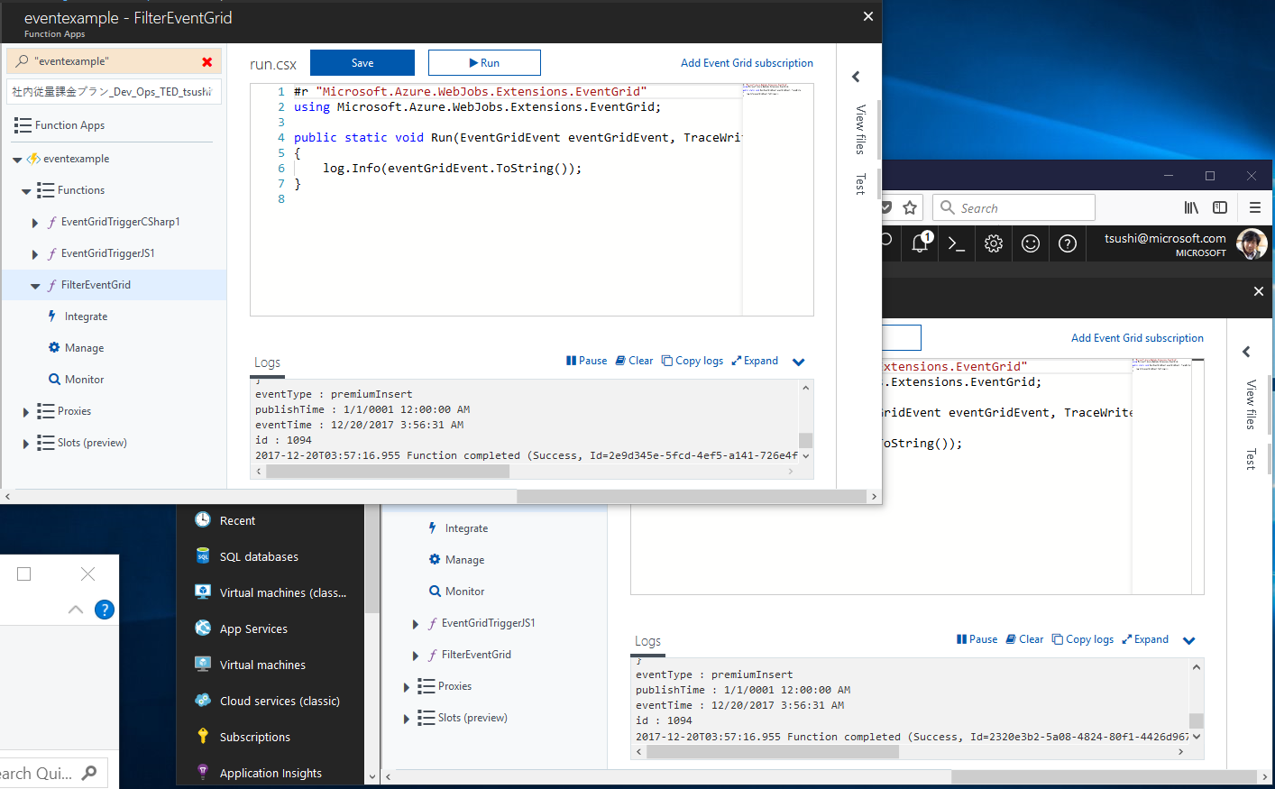The height and width of the screenshot is (789, 1275).
Task: Collapse logs chevron in back window
Action: pyautogui.click(x=1188, y=640)
